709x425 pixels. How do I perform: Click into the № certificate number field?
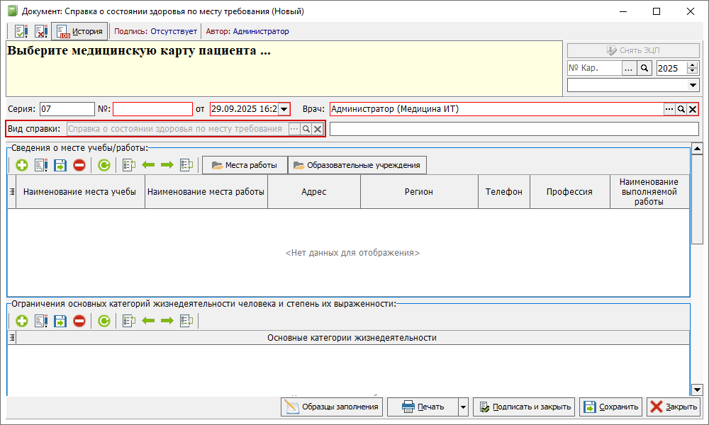coord(152,109)
